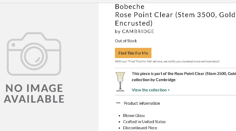Image resolution: width=236 pixels, height=131 pixels.
Task: Click the arrow after View the collection
Action: coord(169,90)
